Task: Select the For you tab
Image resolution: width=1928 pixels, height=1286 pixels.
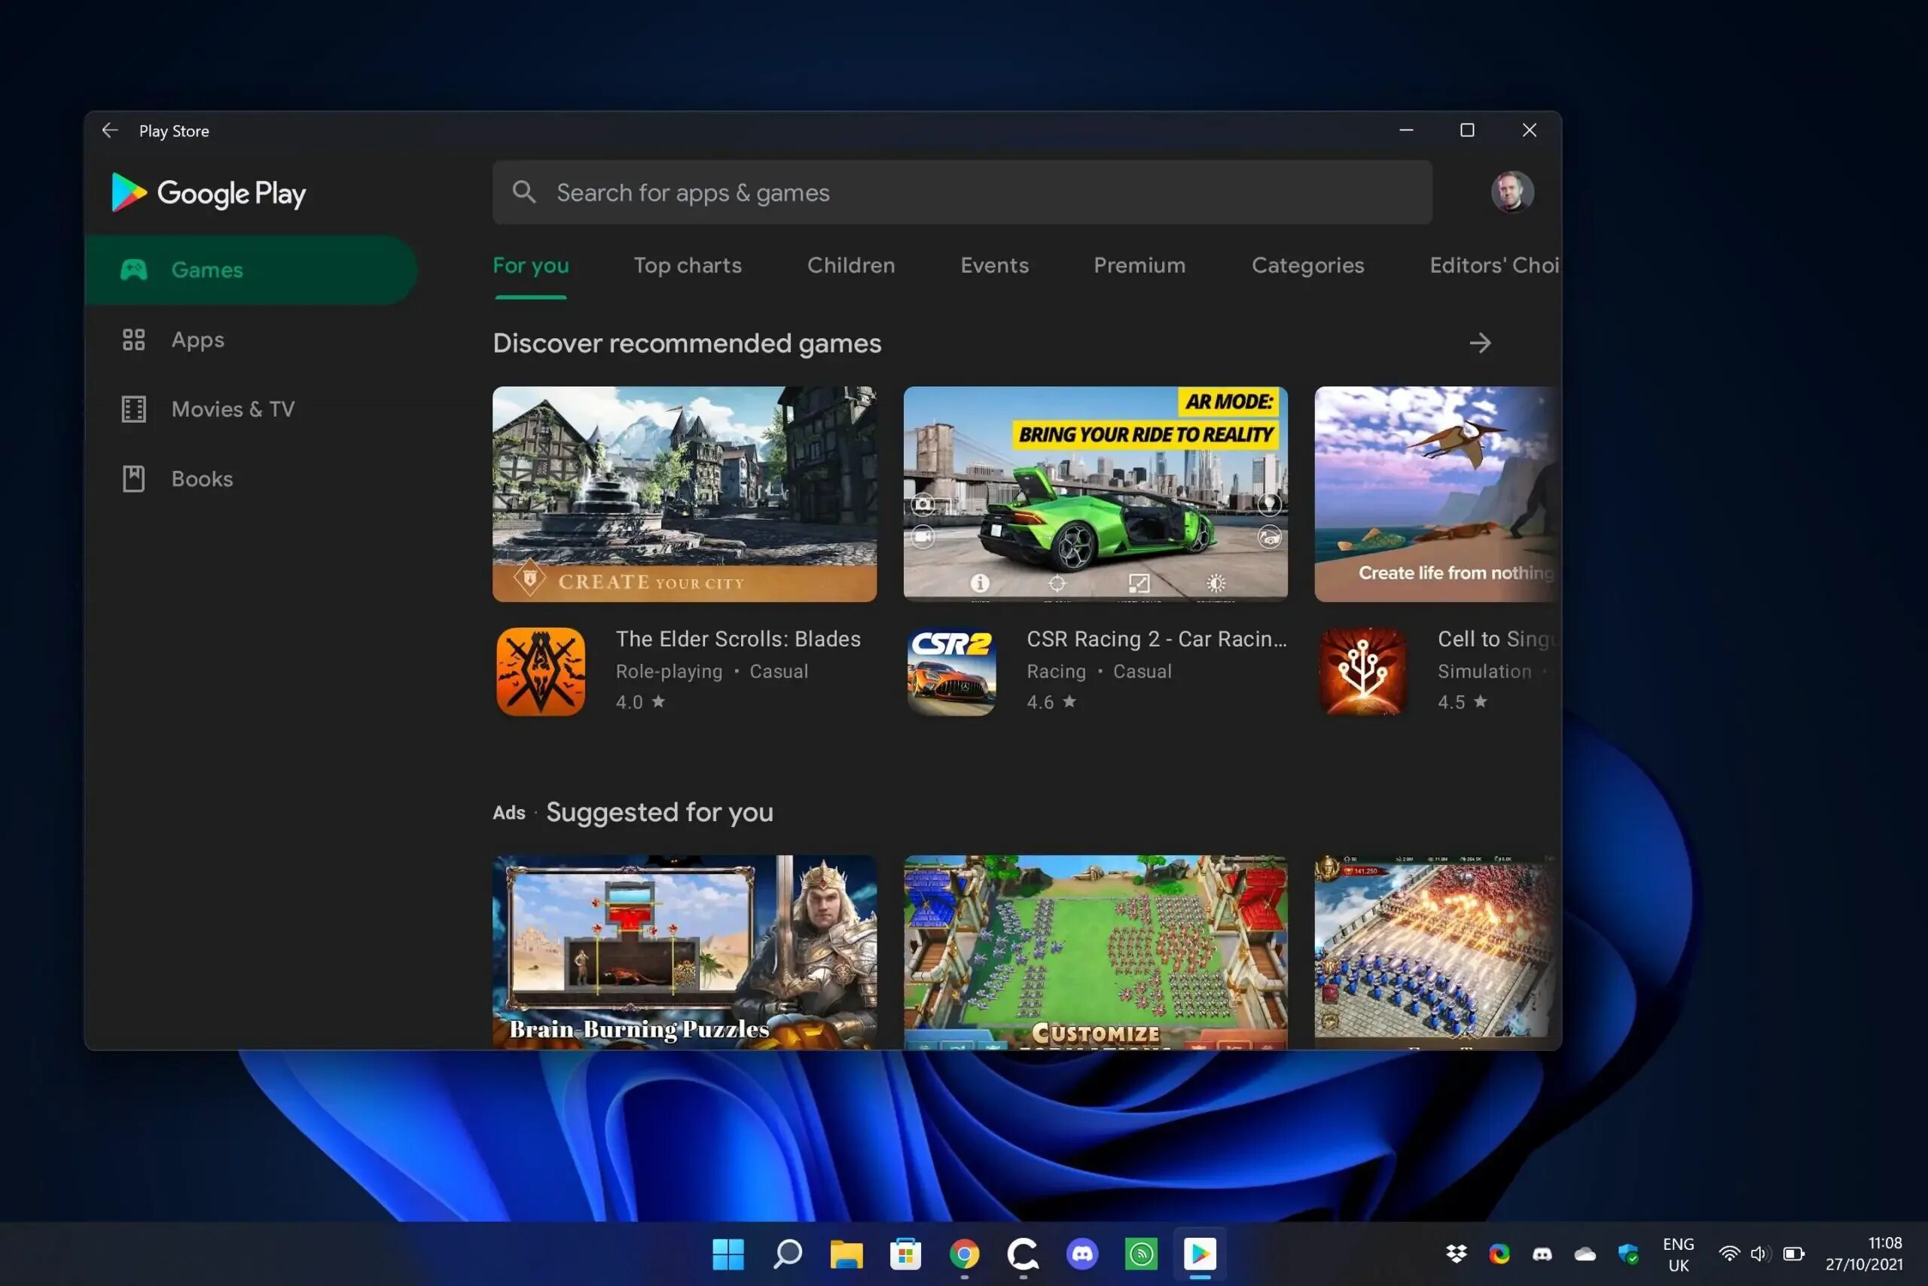Action: coord(531,264)
